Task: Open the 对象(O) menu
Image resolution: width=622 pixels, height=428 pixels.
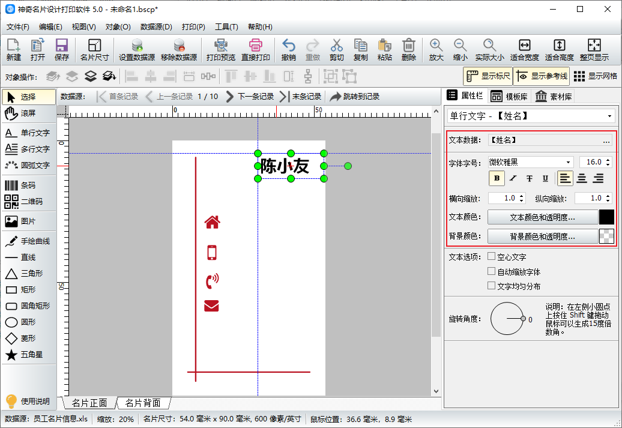Action: pos(118,26)
